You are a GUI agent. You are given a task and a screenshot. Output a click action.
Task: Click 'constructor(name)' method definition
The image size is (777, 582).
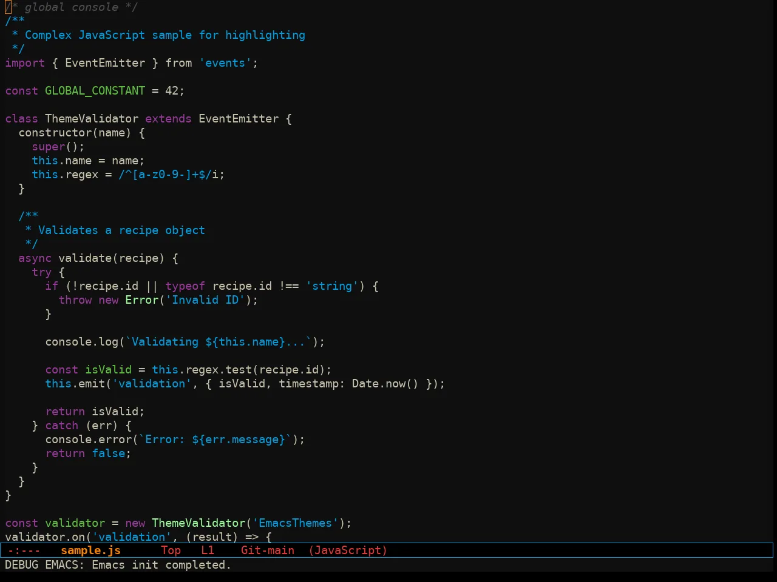click(x=75, y=133)
